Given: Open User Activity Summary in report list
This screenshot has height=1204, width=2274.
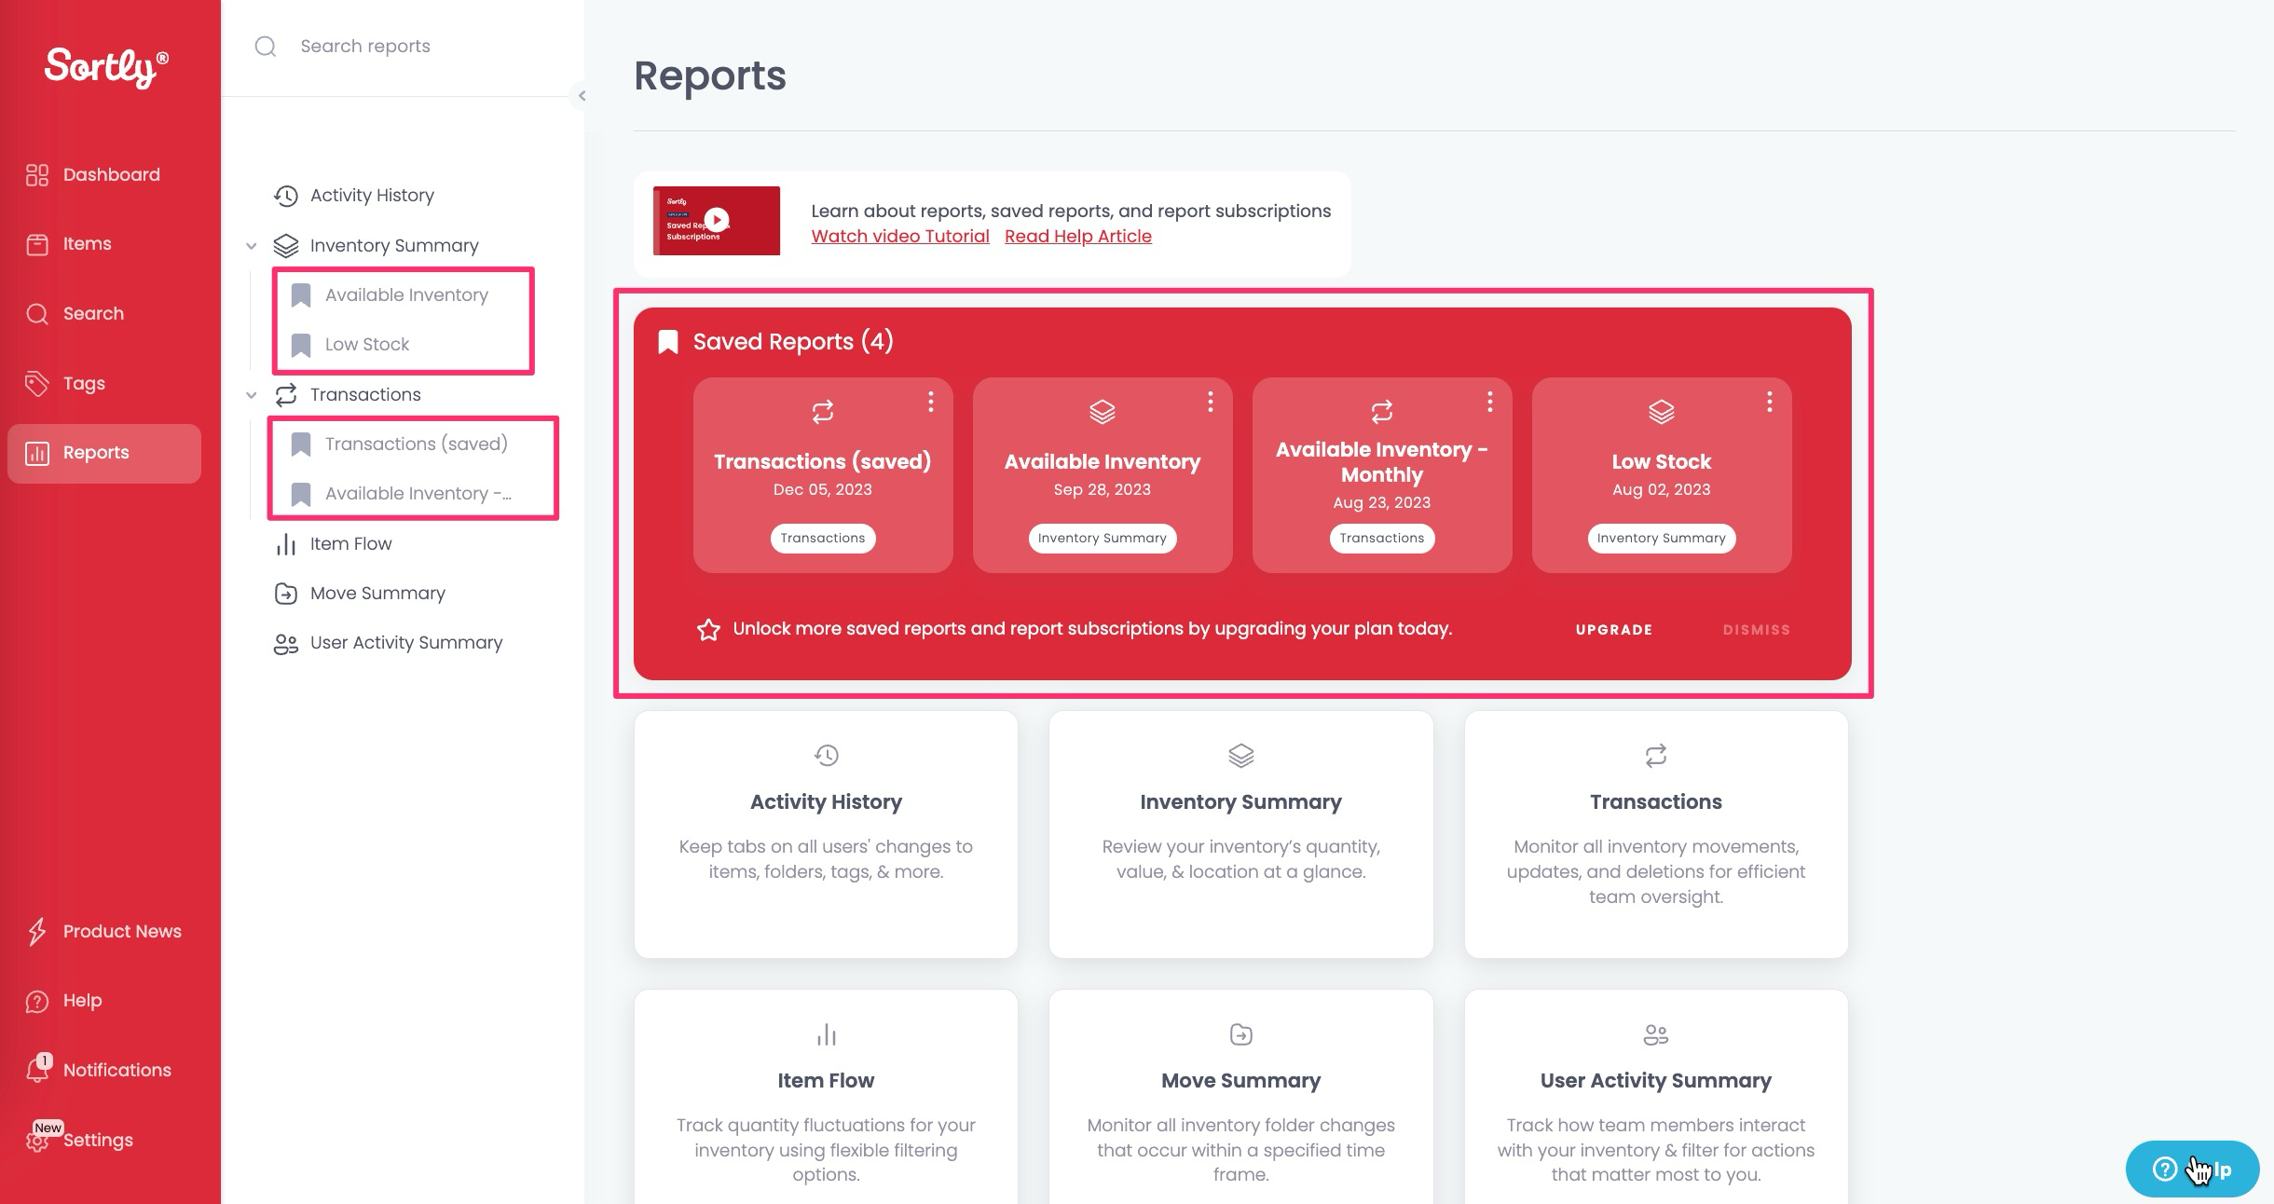Looking at the screenshot, I should 405,643.
